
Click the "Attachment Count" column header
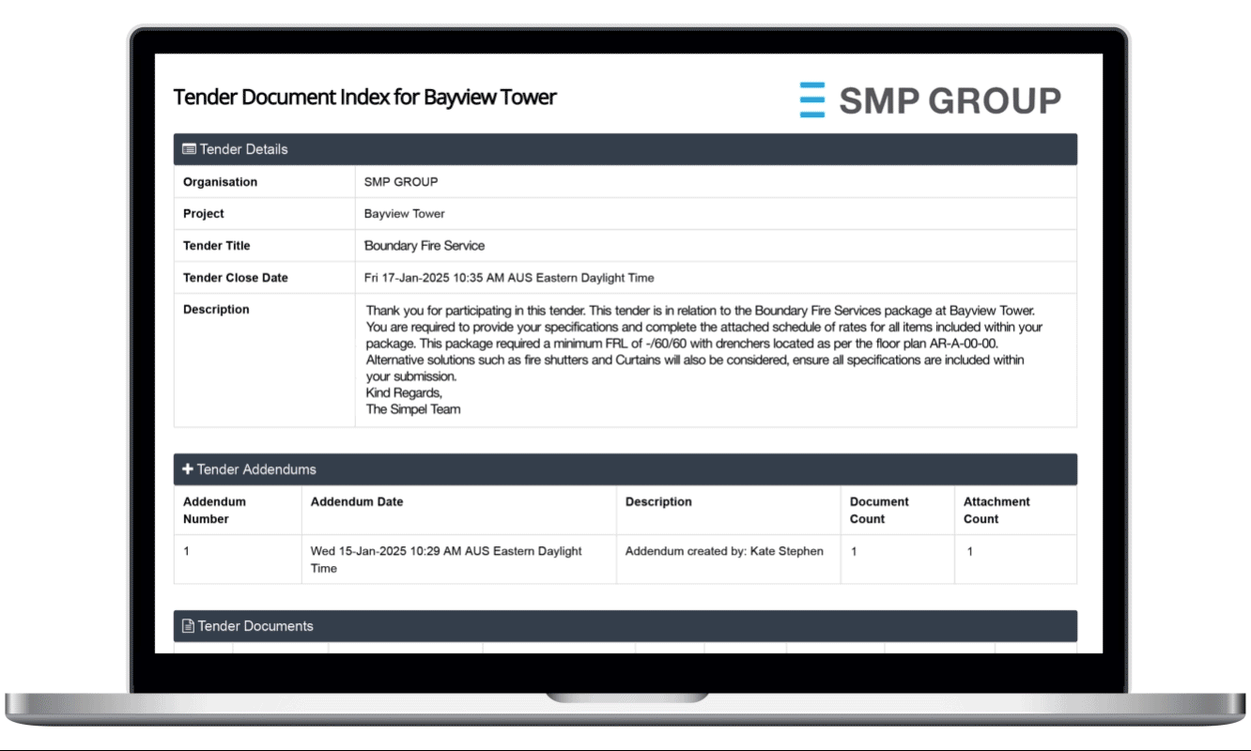(996, 511)
